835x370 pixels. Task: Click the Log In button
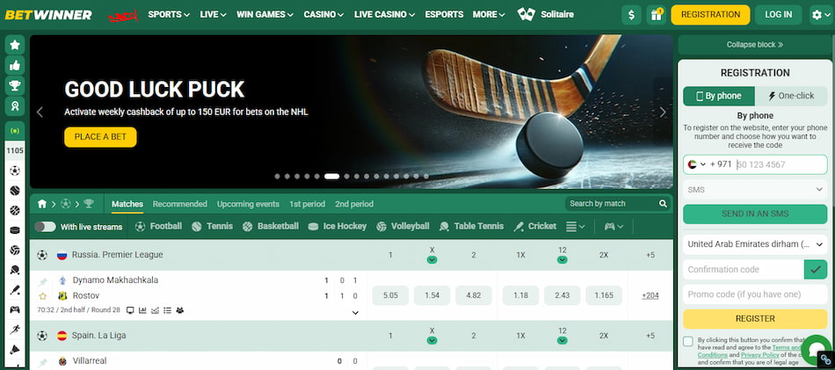click(x=779, y=15)
